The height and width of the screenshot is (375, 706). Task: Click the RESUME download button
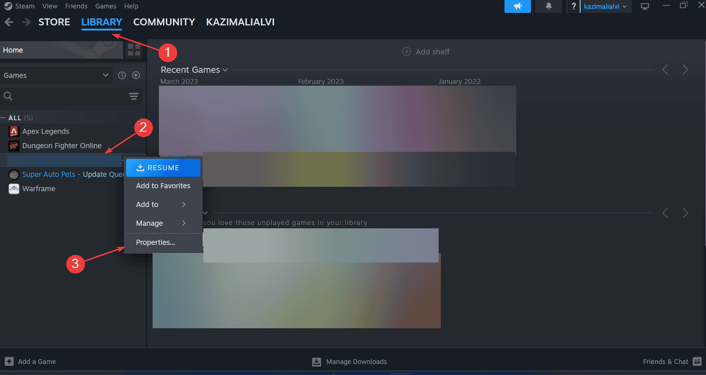163,168
